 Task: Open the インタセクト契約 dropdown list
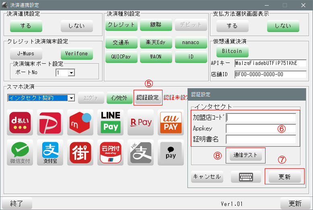click(x=71, y=98)
